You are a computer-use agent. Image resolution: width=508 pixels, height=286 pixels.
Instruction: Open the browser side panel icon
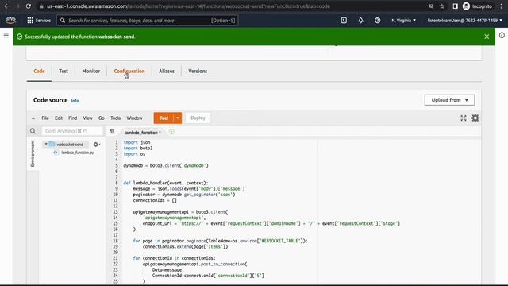tap(455, 6)
